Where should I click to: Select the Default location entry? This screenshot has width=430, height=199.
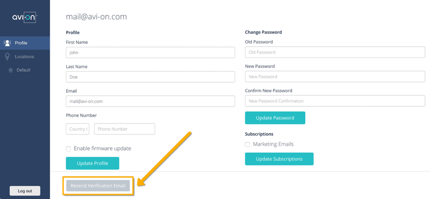pyautogui.click(x=24, y=70)
